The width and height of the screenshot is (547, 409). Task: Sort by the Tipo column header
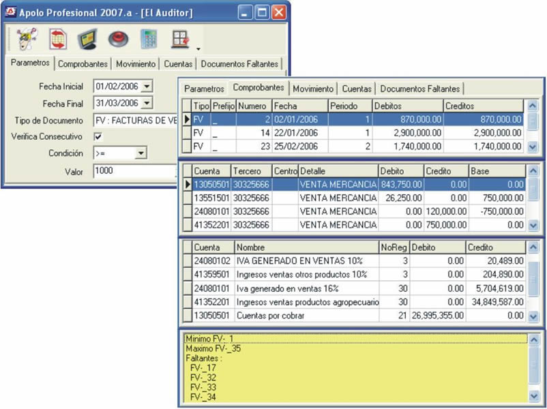click(x=201, y=106)
